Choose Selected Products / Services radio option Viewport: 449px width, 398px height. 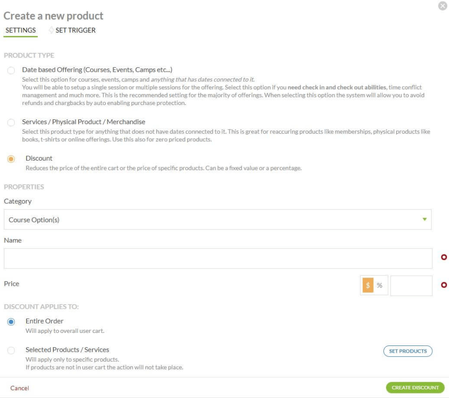click(11, 350)
